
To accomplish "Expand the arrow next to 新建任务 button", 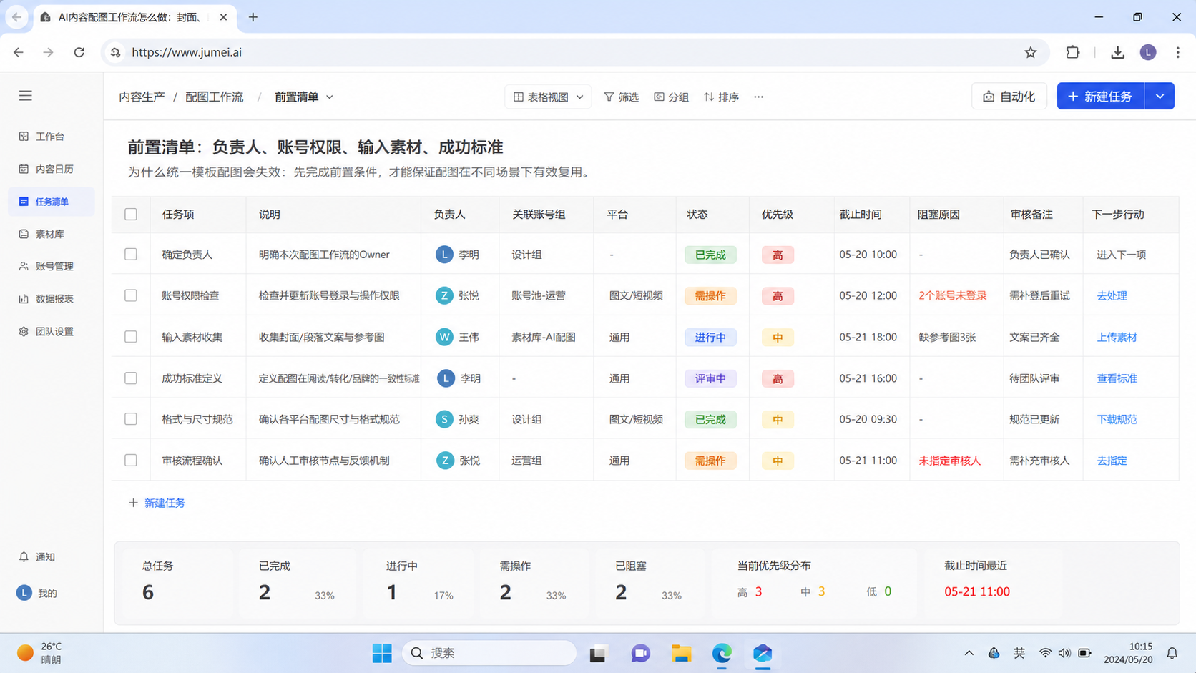I will tap(1160, 96).
